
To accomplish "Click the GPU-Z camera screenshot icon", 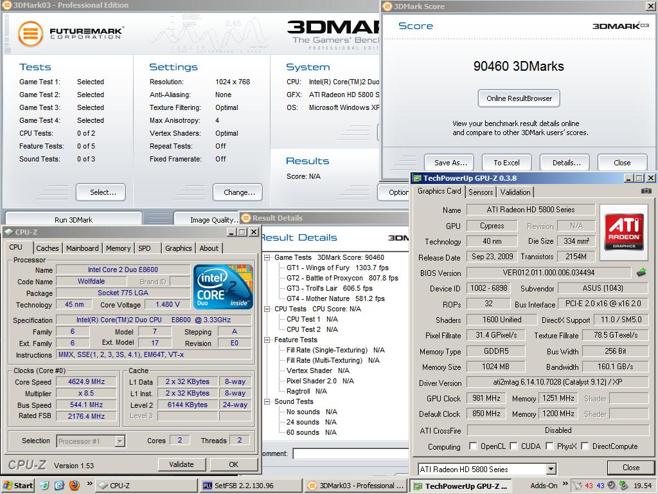I will click(x=646, y=190).
